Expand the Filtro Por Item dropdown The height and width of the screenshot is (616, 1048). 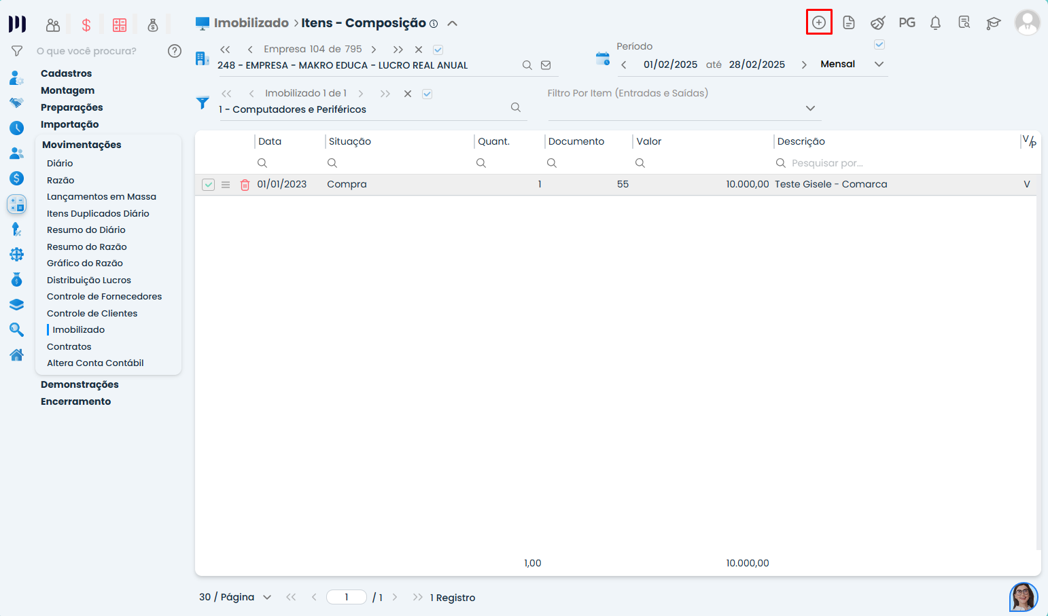[x=810, y=108]
